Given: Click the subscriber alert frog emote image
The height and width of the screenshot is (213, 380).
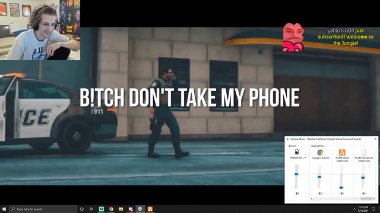Looking at the screenshot, I should 293,37.
